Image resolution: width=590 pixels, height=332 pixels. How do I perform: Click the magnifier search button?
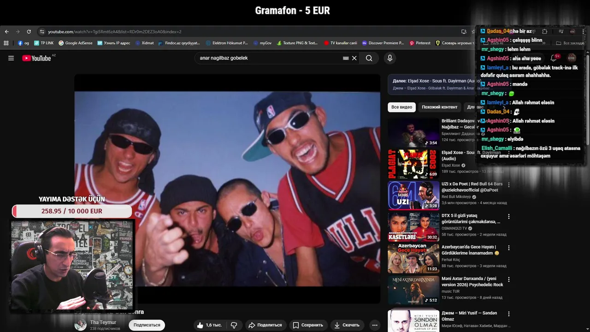click(369, 58)
